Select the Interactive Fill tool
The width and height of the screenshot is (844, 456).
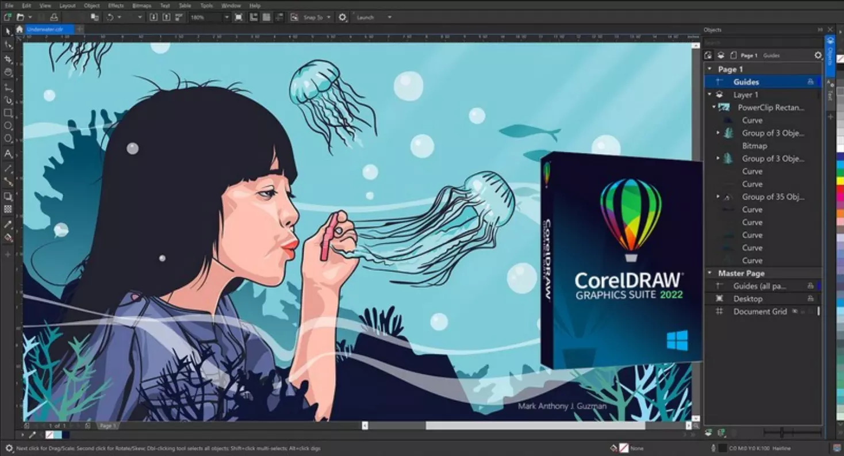8,237
